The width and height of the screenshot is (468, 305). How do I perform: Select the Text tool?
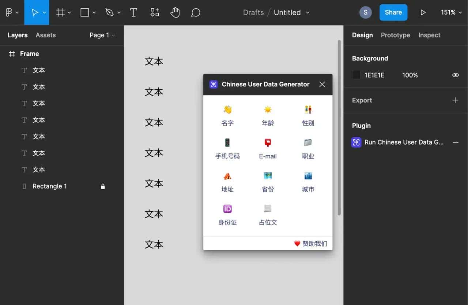(x=133, y=12)
